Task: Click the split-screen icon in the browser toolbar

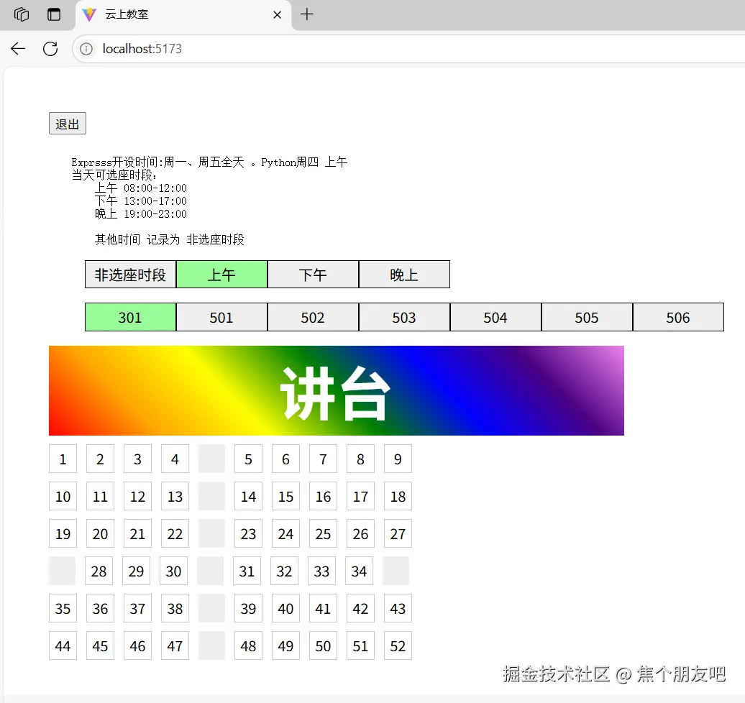Action: (x=54, y=14)
